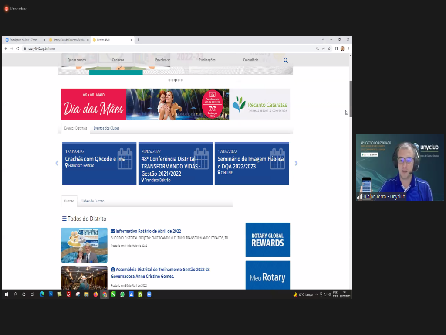Bookmark this page using the star icon
The image size is (446, 335).
[329, 48]
